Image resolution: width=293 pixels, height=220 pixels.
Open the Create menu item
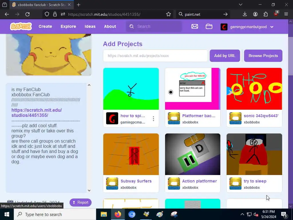pyautogui.click(x=45, y=26)
